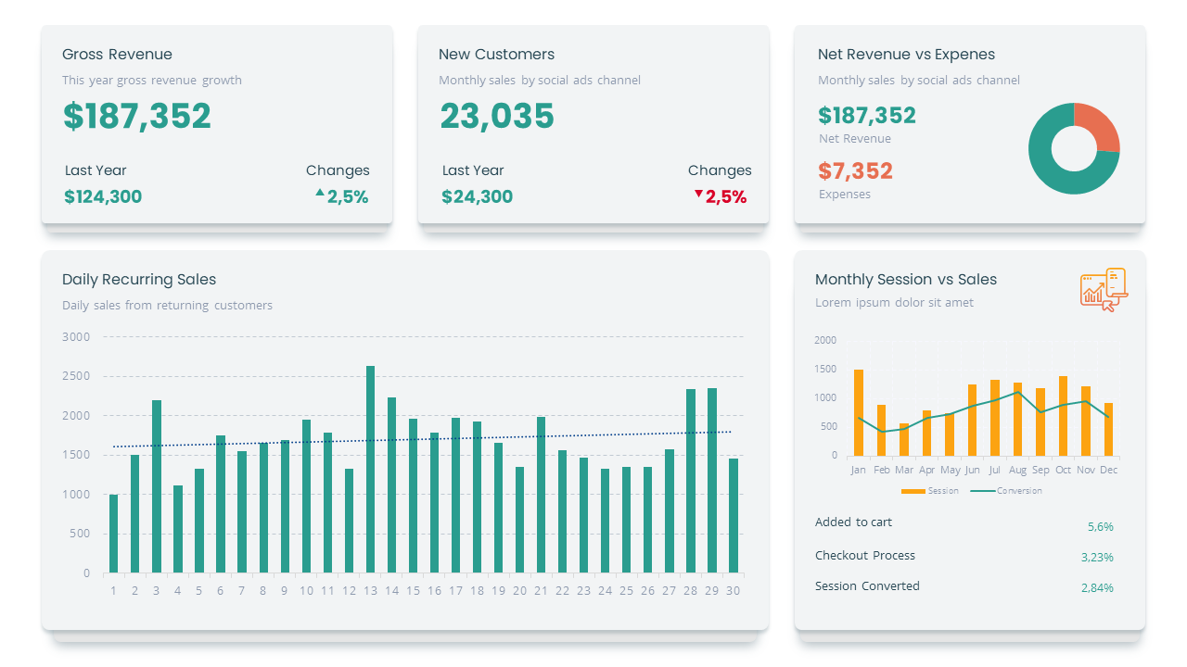Select the Oct session bar in monthly chart

(x=1063, y=416)
